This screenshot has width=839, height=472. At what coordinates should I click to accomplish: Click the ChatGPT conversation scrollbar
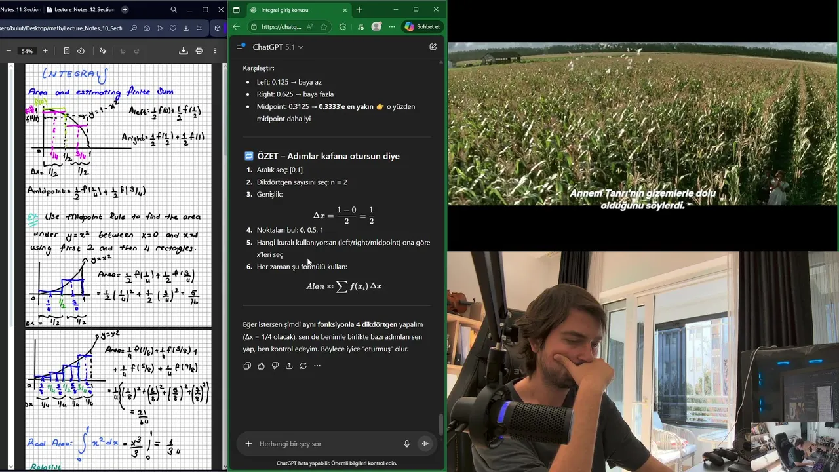point(441,425)
